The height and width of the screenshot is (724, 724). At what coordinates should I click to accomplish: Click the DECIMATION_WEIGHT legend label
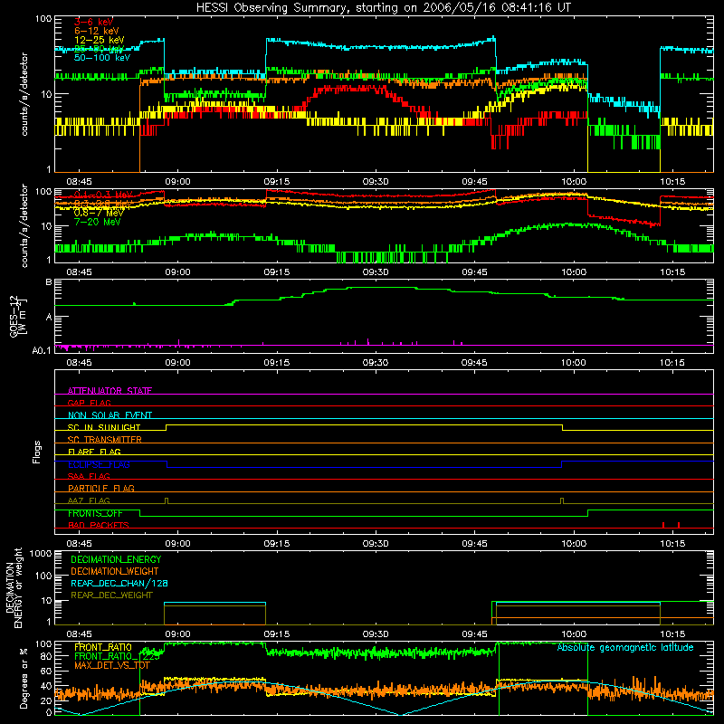tap(115, 571)
